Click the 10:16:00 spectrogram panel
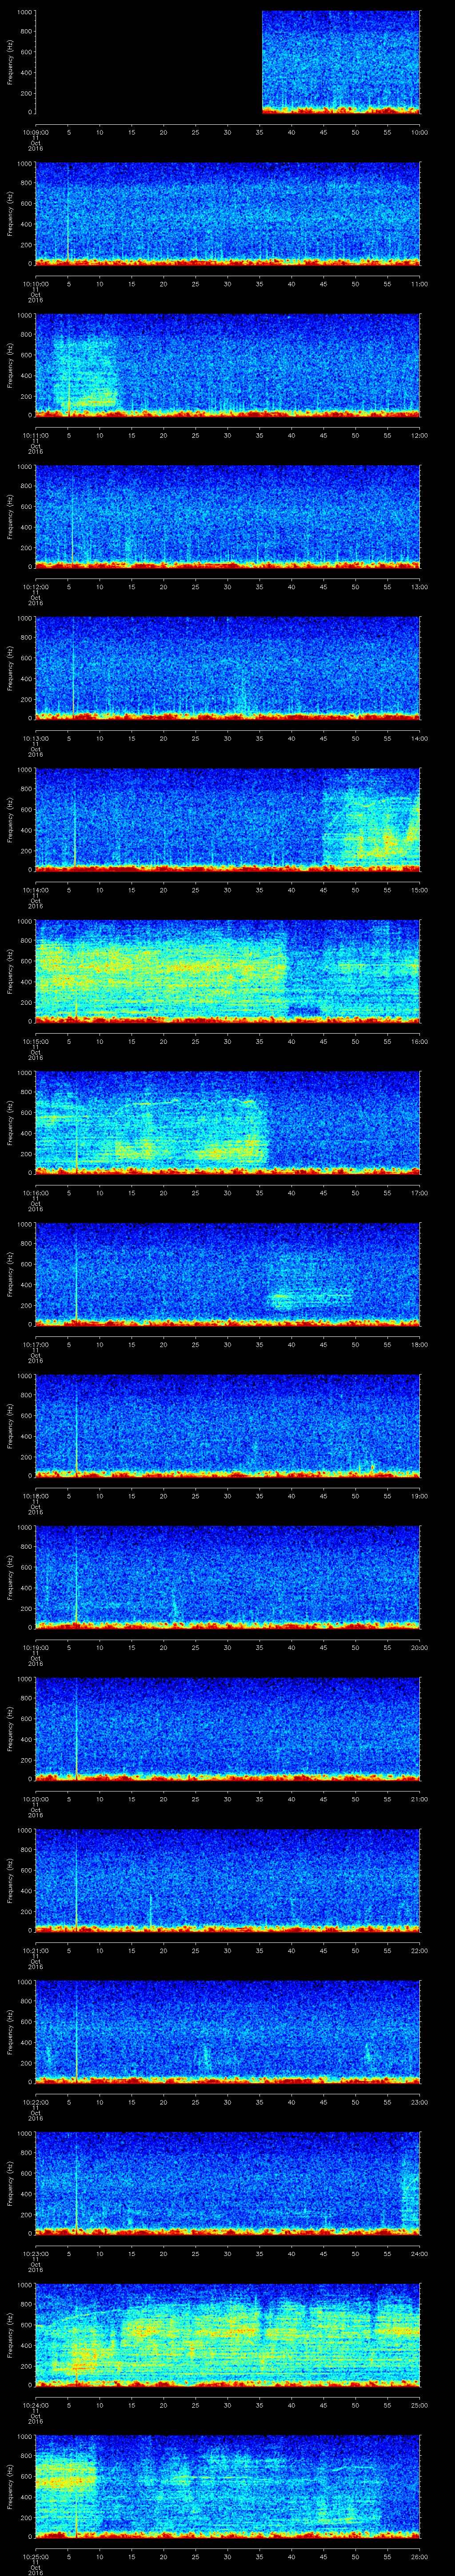 pos(227,1121)
